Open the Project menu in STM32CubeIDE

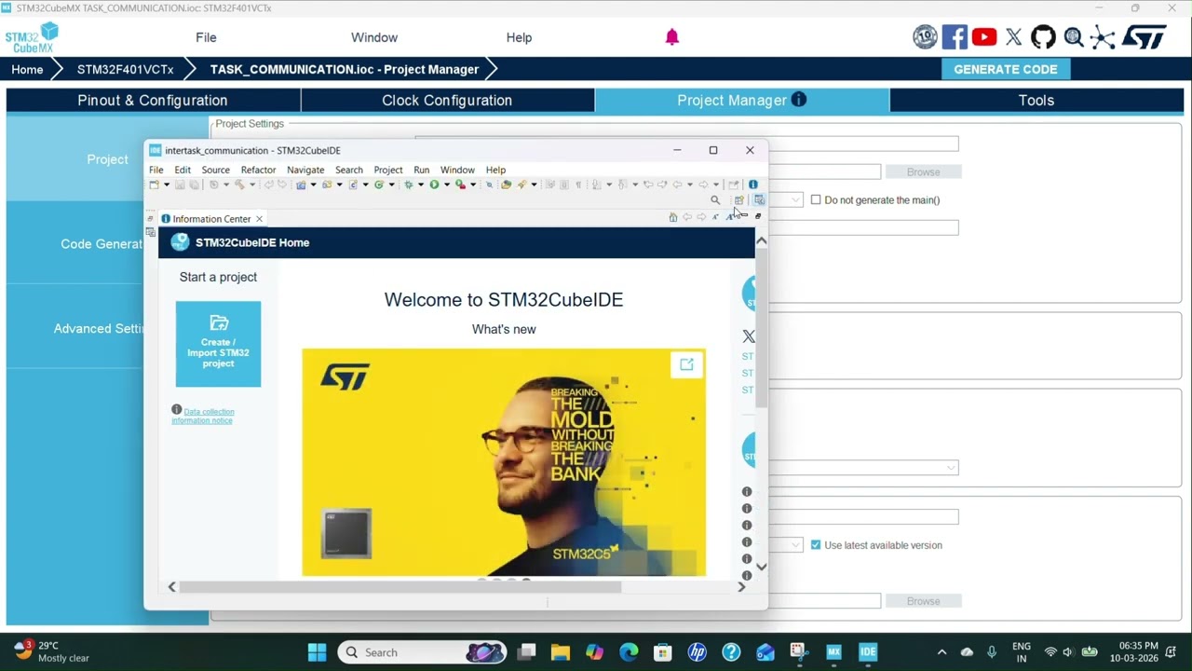tap(388, 170)
